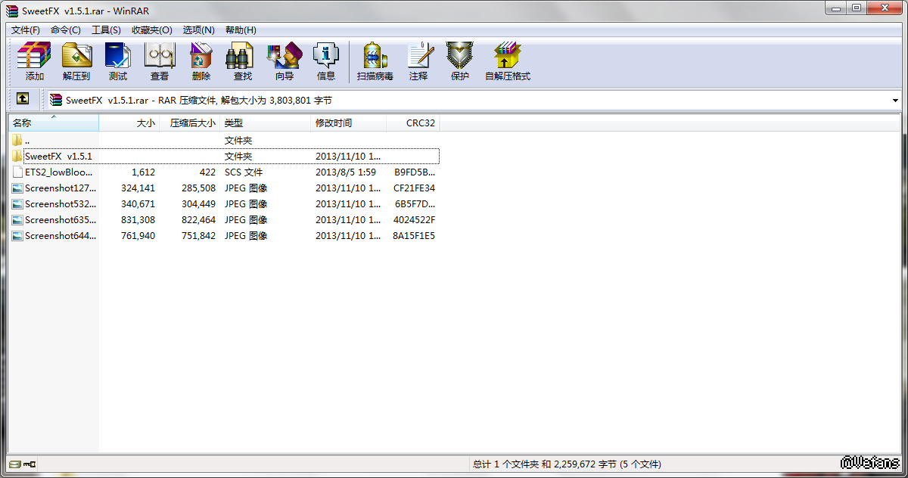Sort by Name (名称) column header

coord(53,123)
